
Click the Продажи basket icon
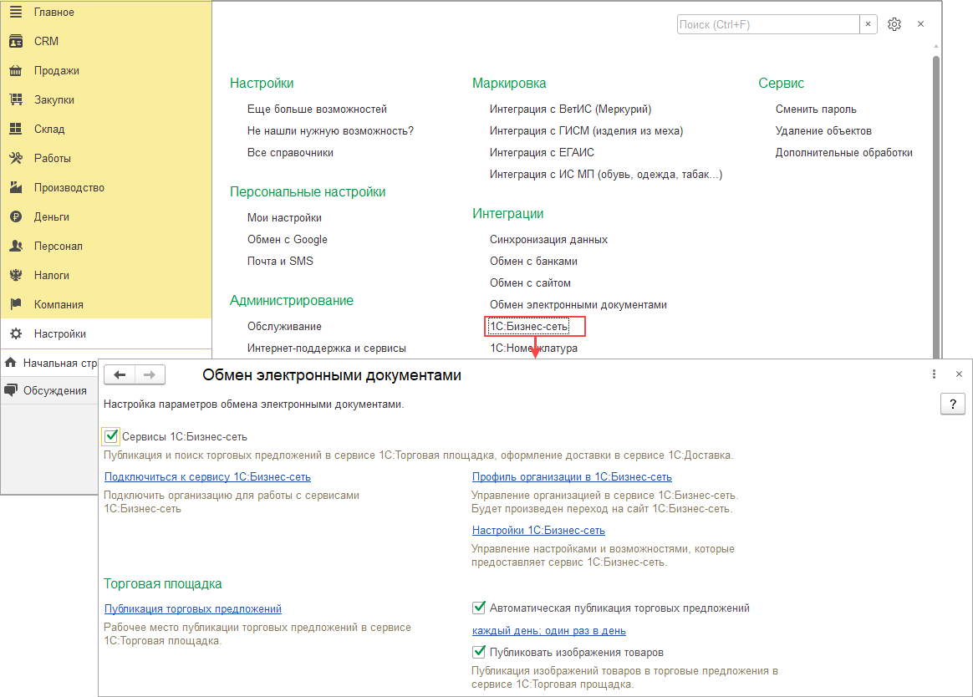point(16,71)
